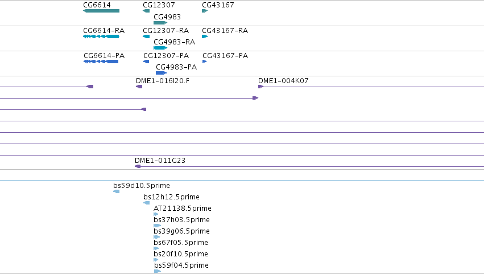Image resolution: width=484 pixels, height=274 pixels.
Task: Open the bs59f04.5prime EST label
Action: tap(181, 265)
